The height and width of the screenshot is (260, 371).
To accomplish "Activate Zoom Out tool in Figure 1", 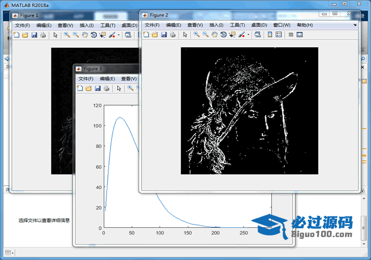I will pyautogui.click(x=76, y=35).
